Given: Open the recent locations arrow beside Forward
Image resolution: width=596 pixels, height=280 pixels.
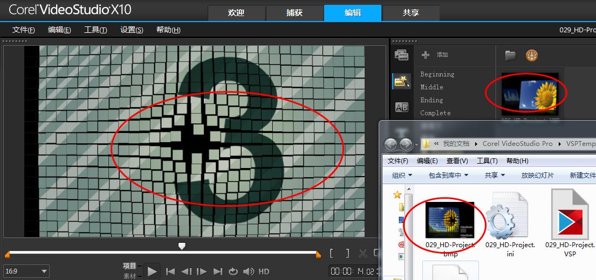Looking at the screenshot, I should click(416, 144).
